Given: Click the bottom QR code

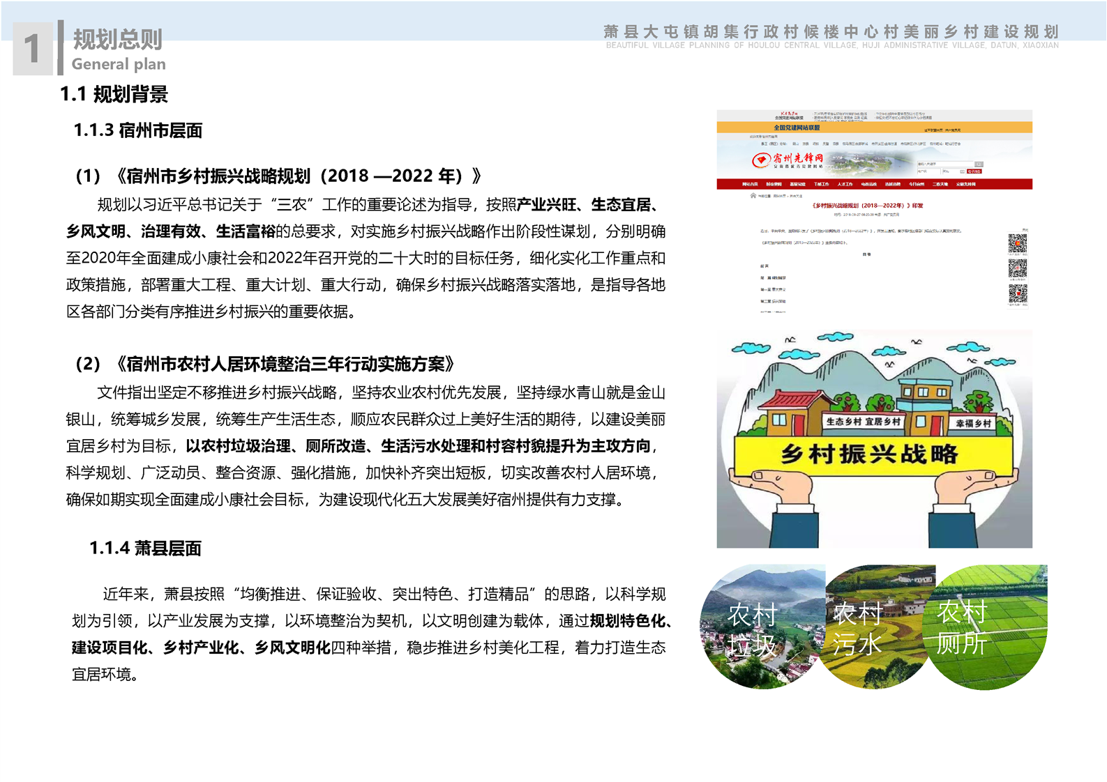Looking at the screenshot, I should click(x=1017, y=293).
